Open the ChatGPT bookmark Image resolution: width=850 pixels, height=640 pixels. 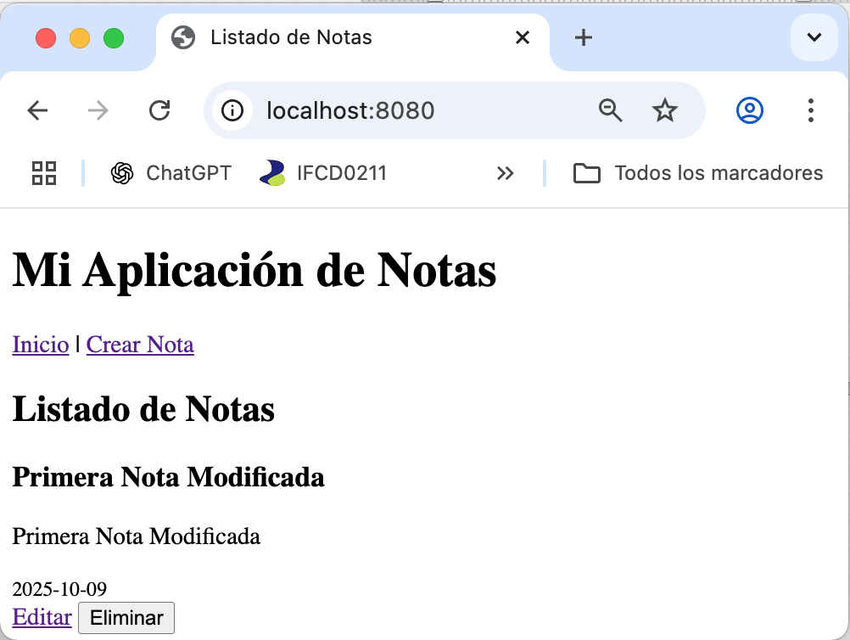click(171, 173)
